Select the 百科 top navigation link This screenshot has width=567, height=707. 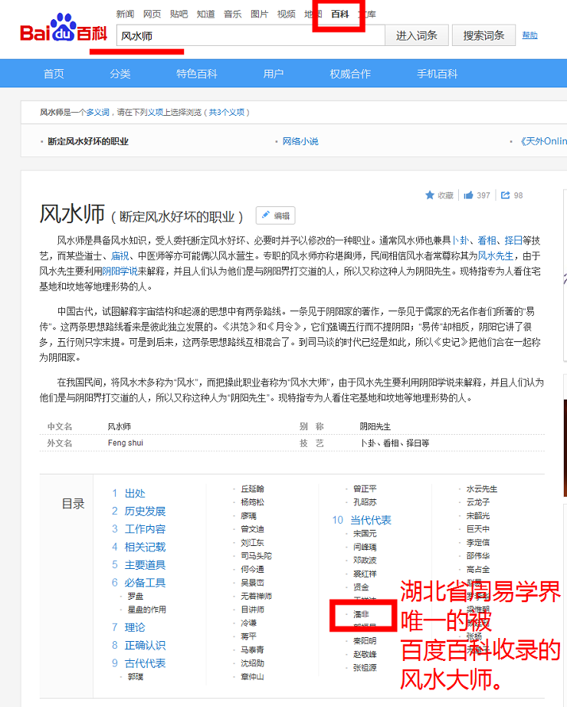pyautogui.click(x=340, y=14)
